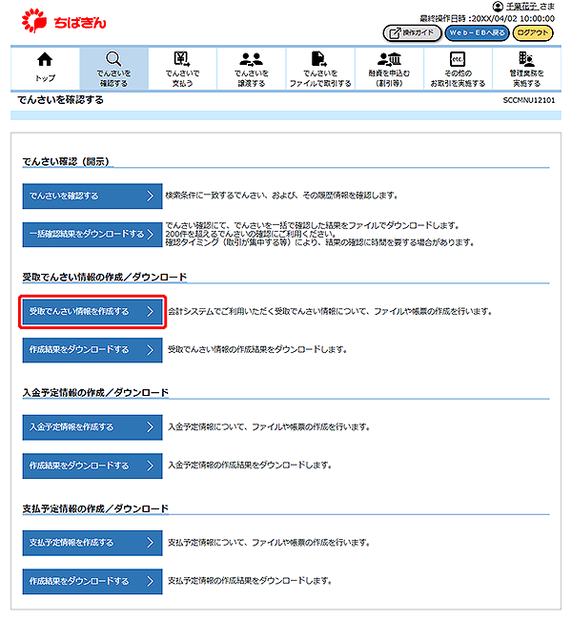Click 支払予定情報を作成する button

(92, 543)
